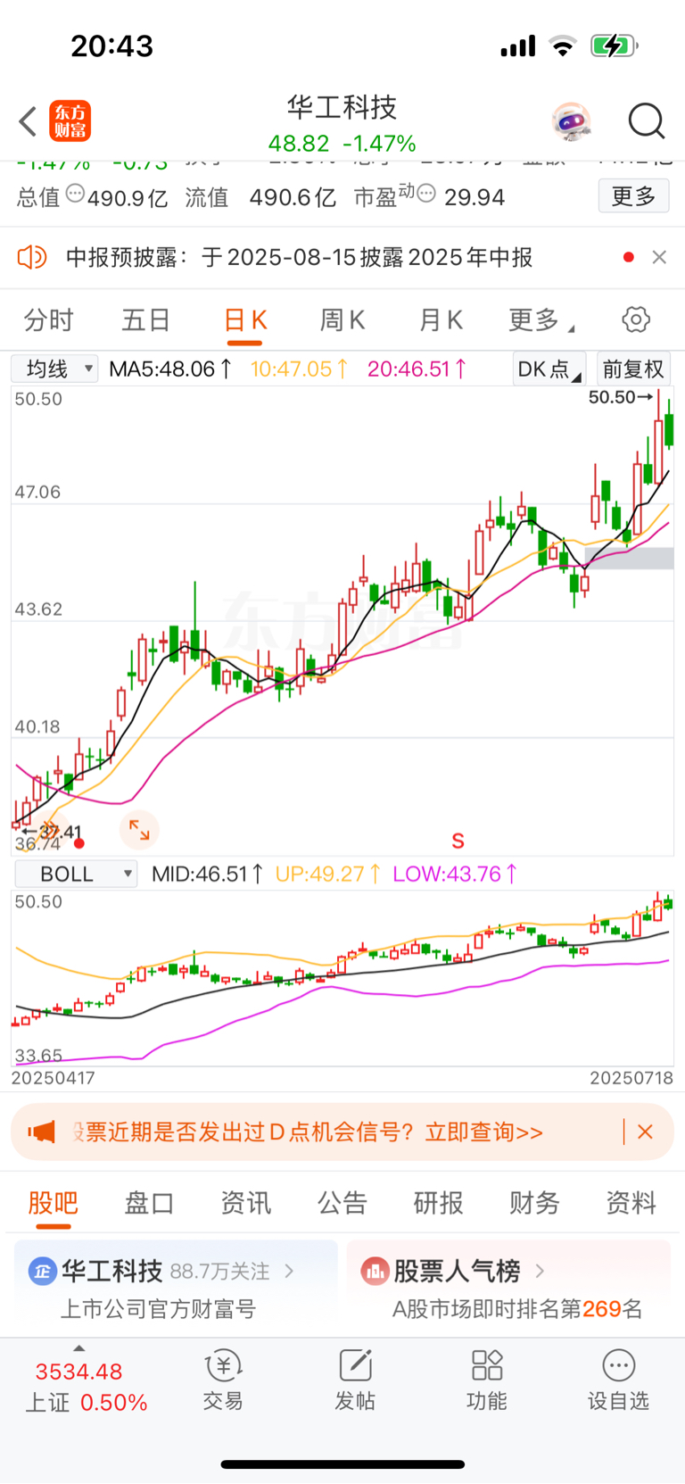Tap the announcement speaker icon
685x1484 pixels.
pyautogui.click(x=32, y=258)
